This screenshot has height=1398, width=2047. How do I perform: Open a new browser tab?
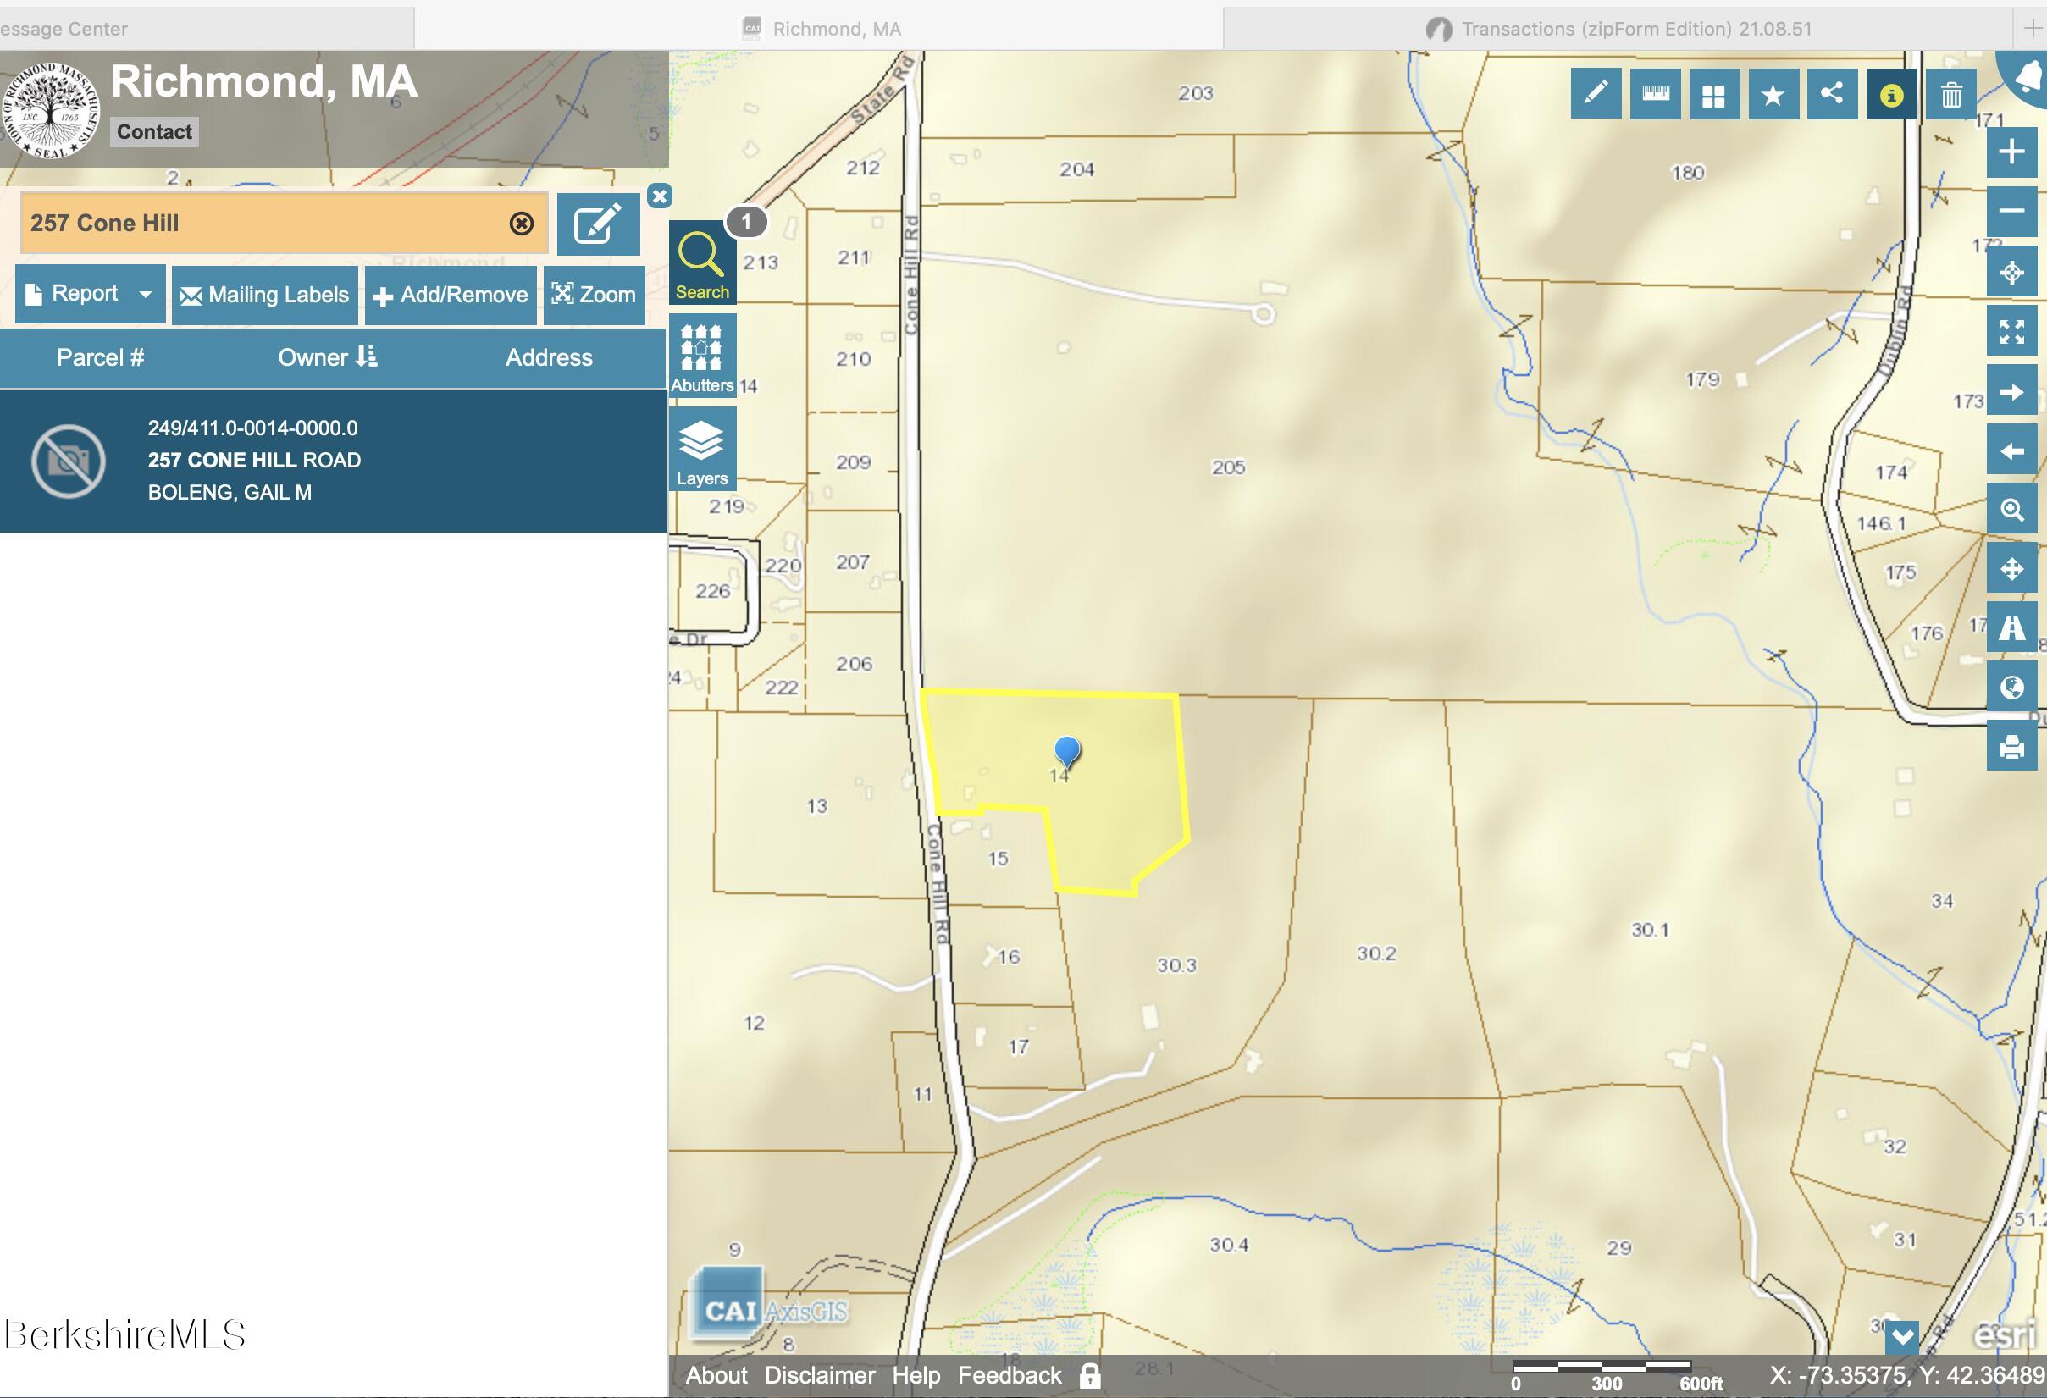point(2032,29)
